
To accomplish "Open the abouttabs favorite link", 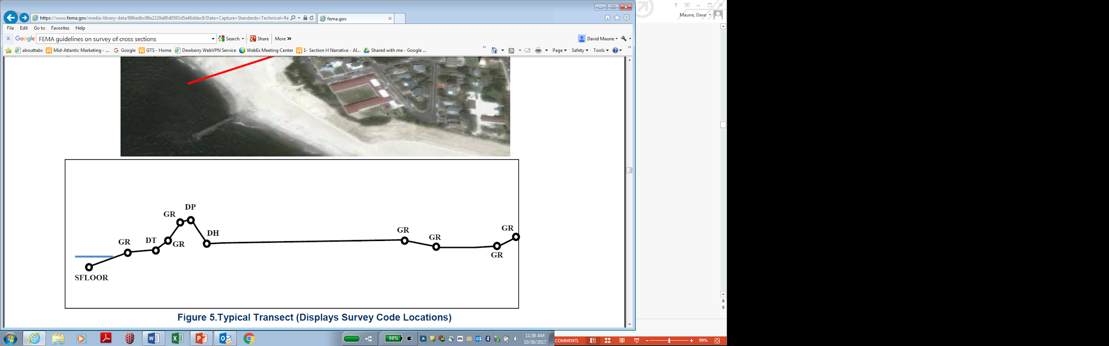I will 29,51.
